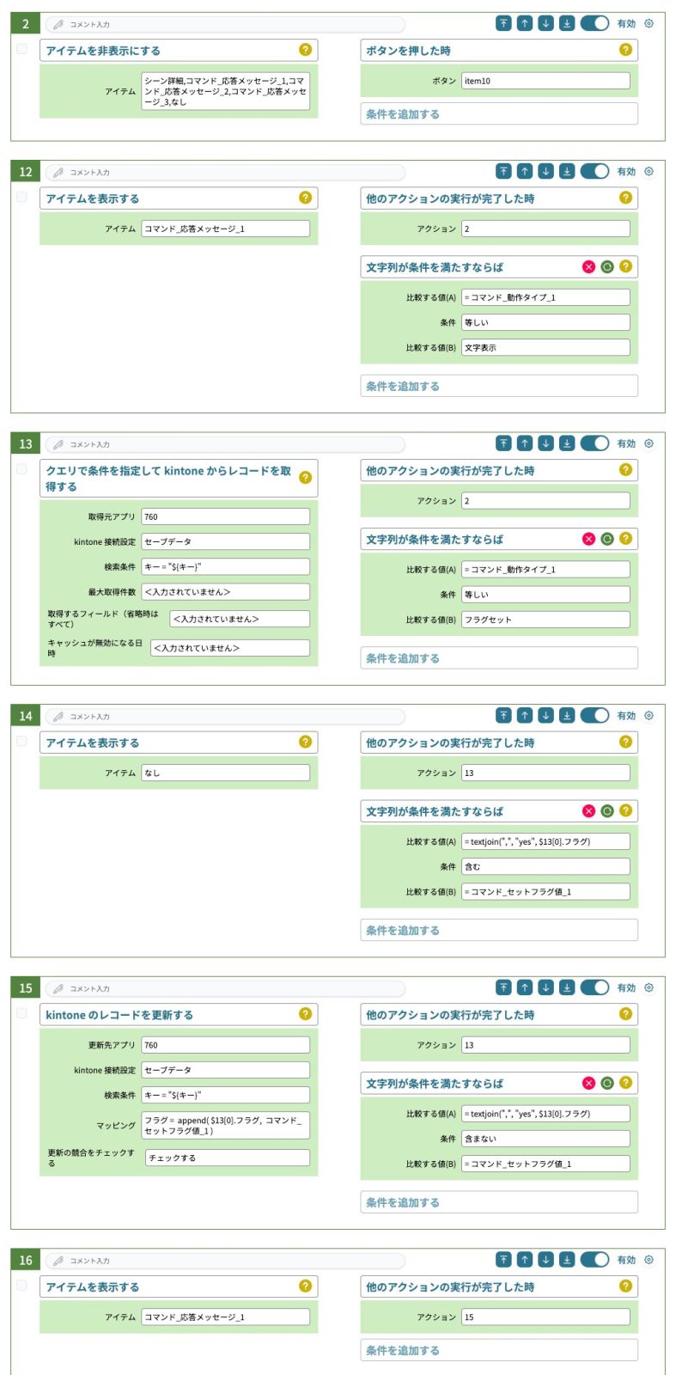Select the checkbox for action 15
This screenshot has height=1375, width=676.
point(22,1013)
